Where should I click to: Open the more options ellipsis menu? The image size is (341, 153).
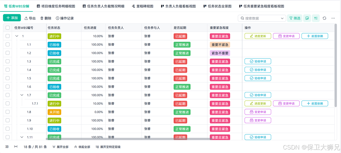[x=333, y=18]
